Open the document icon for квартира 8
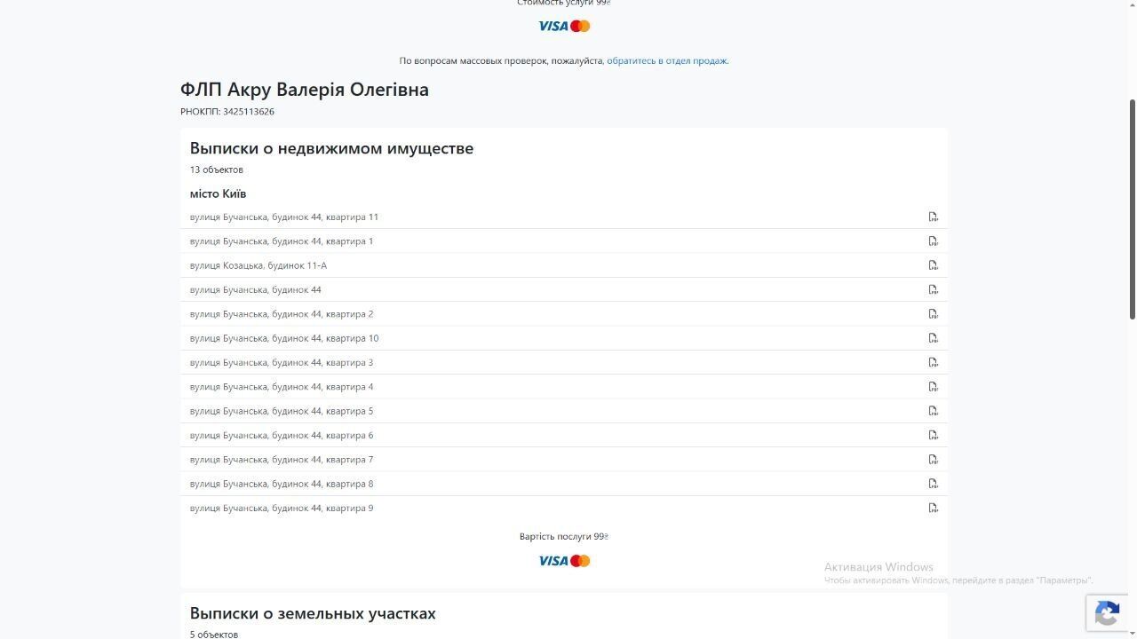The height and width of the screenshot is (639, 1137). pos(933,484)
